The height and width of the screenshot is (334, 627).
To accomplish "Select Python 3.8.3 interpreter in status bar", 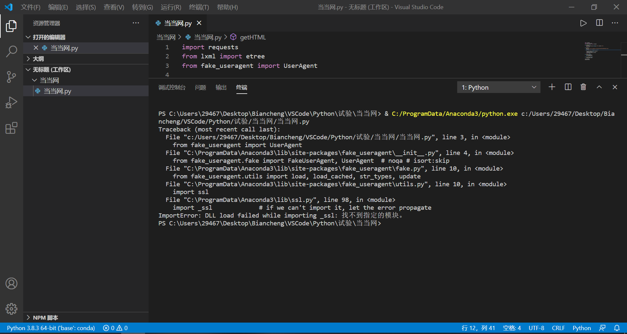I will click(x=51, y=328).
